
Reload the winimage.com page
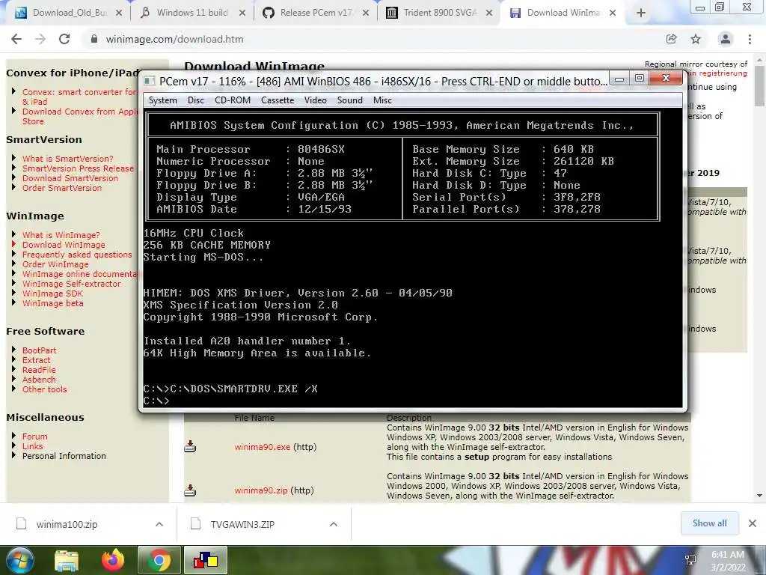(x=64, y=39)
